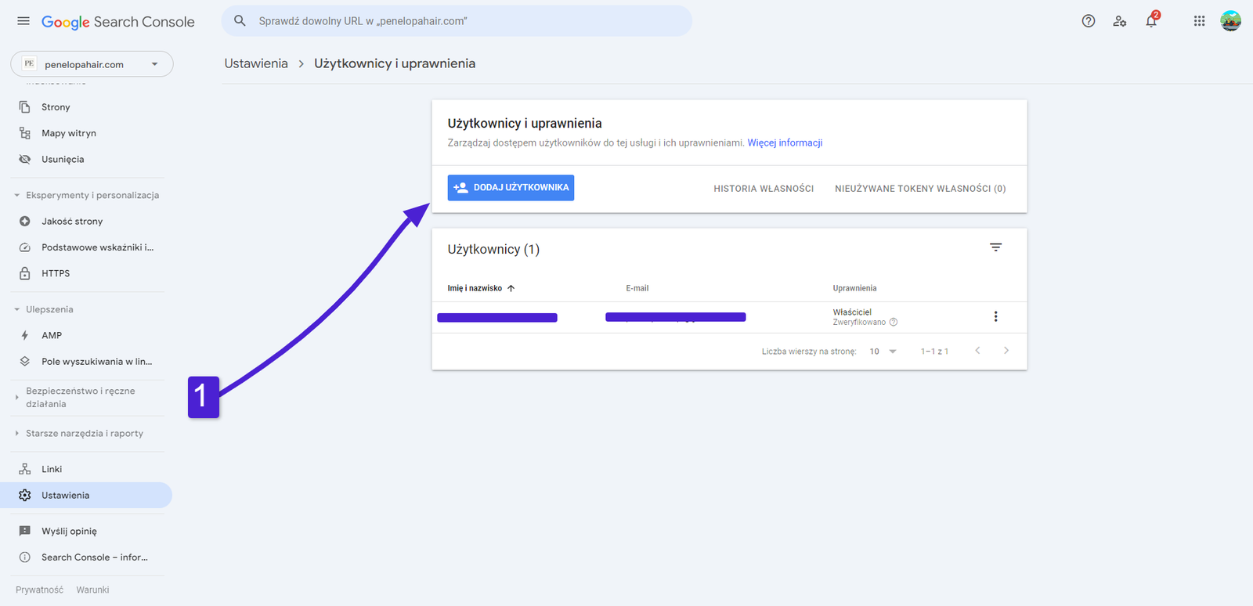Click the DODAJ UŻYTKOWNIKA button
The width and height of the screenshot is (1253, 606).
coord(511,188)
